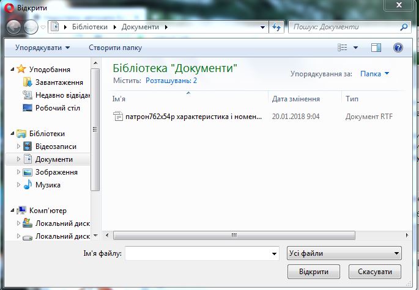Click the date 20.01.2018 9:04 cell
Screen dimensions: 419x290
[296, 117]
